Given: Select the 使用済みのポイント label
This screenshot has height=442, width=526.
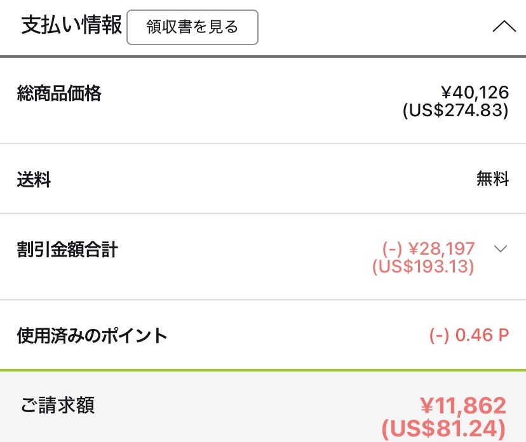Looking at the screenshot, I should tap(92, 335).
